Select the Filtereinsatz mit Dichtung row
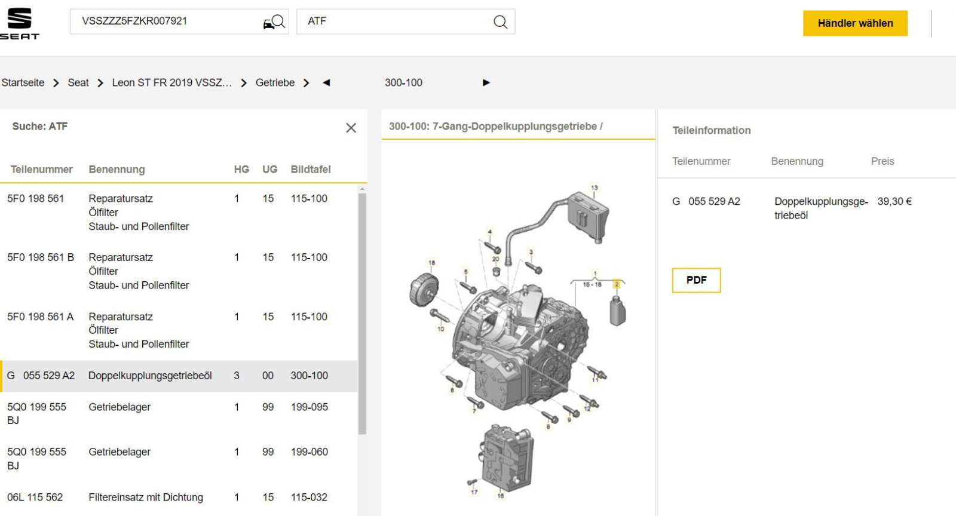Screen dimensions: 956x516 pyautogui.click(x=146, y=497)
